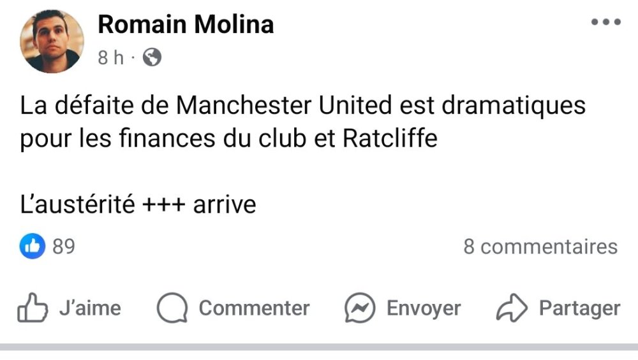Open Romain Molina's profile picture
The width and height of the screenshot is (638, 360).
52,42
